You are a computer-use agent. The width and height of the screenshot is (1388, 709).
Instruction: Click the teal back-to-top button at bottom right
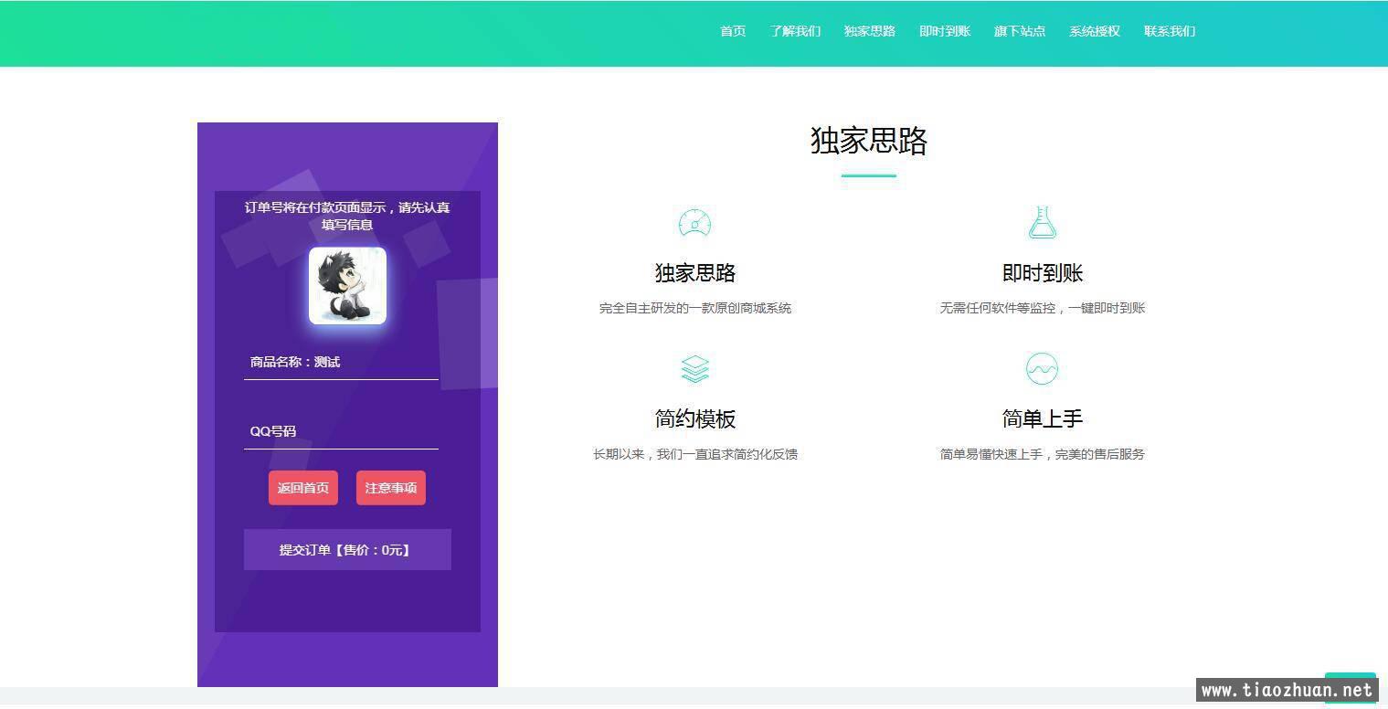1350,680
